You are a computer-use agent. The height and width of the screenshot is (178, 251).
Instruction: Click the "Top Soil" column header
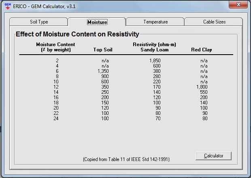pyautogui.click(x=103, y=50)
